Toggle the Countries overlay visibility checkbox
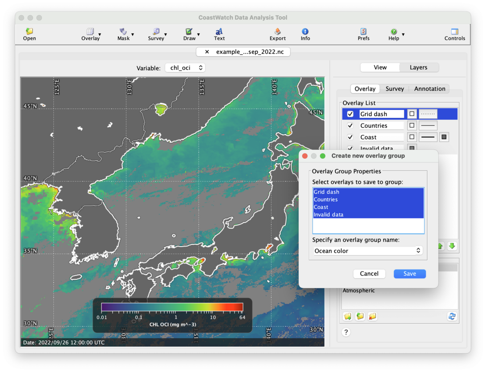Image resolution: width=486 pixels, height=372 pixels. (350, 126)
